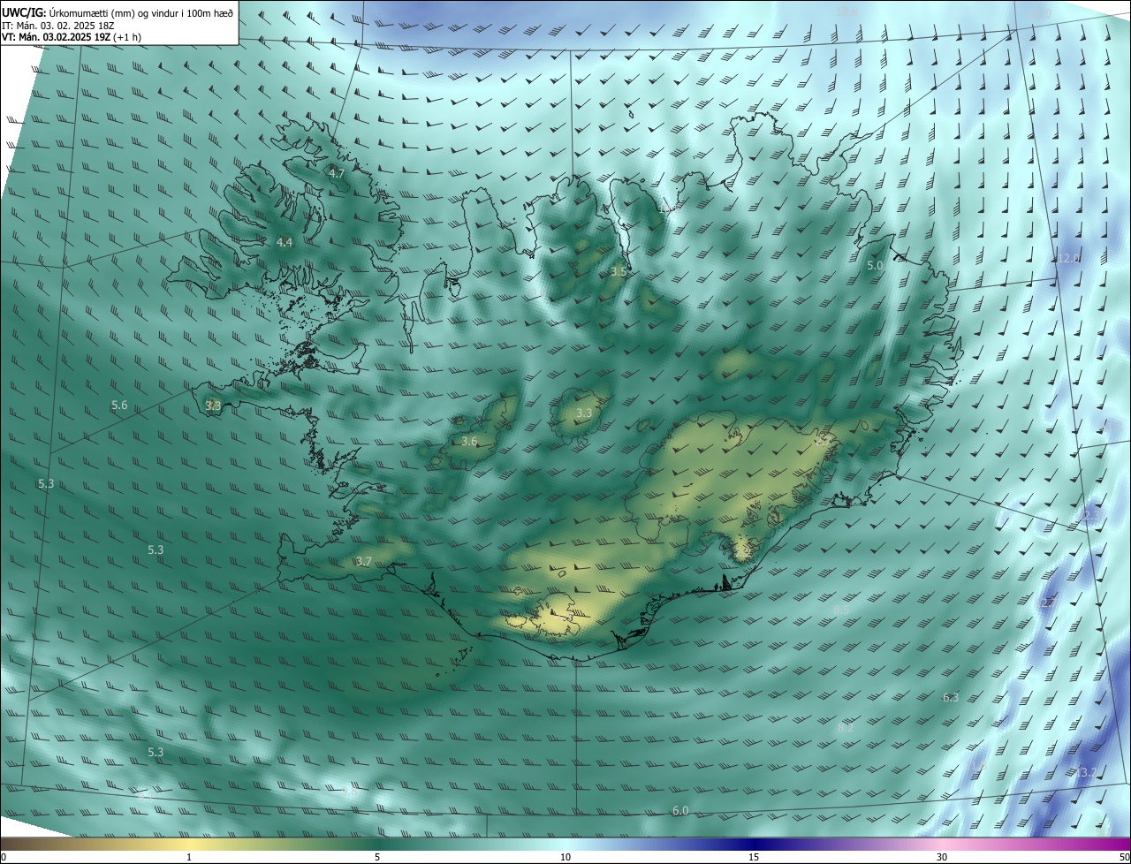This screenshot has height=864, width=1131.
Task: Click the 3.5 value label in north Iceland
Action: (x=619, y=272)
